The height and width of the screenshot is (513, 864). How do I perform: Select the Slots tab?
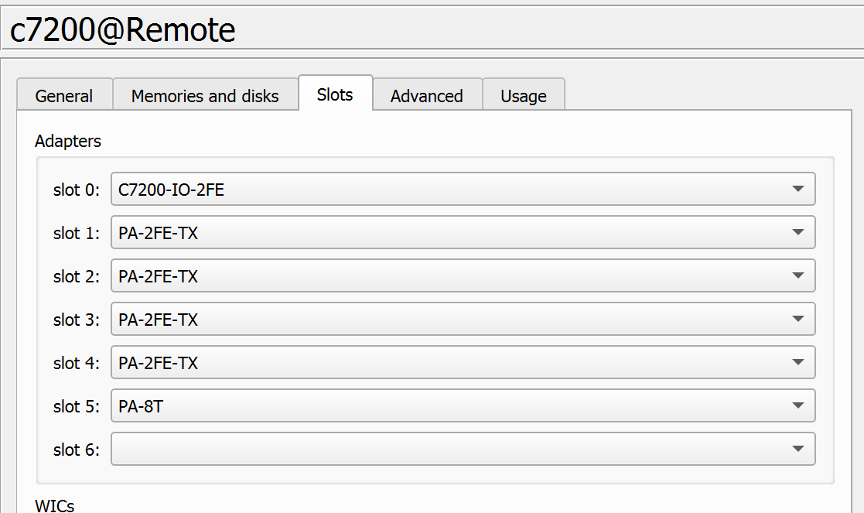point(335,94)
